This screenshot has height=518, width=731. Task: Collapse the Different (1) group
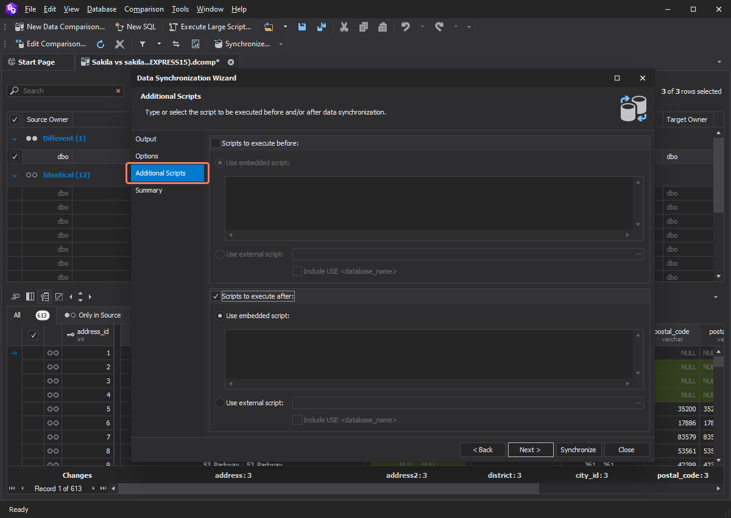point(14,138)
